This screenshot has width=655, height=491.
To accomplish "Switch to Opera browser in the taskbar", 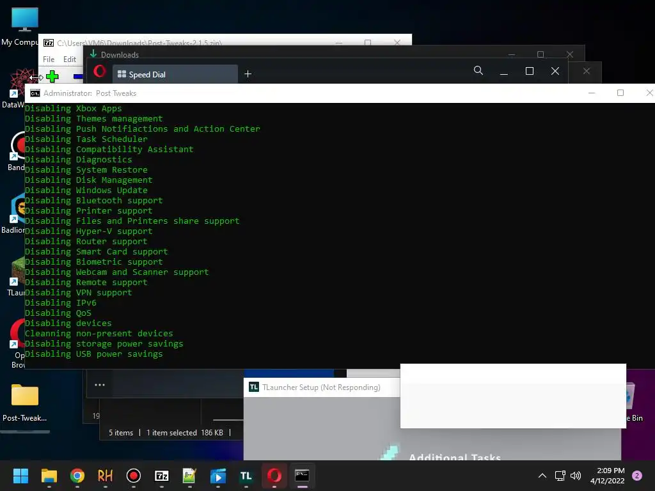I will [274, 476].
